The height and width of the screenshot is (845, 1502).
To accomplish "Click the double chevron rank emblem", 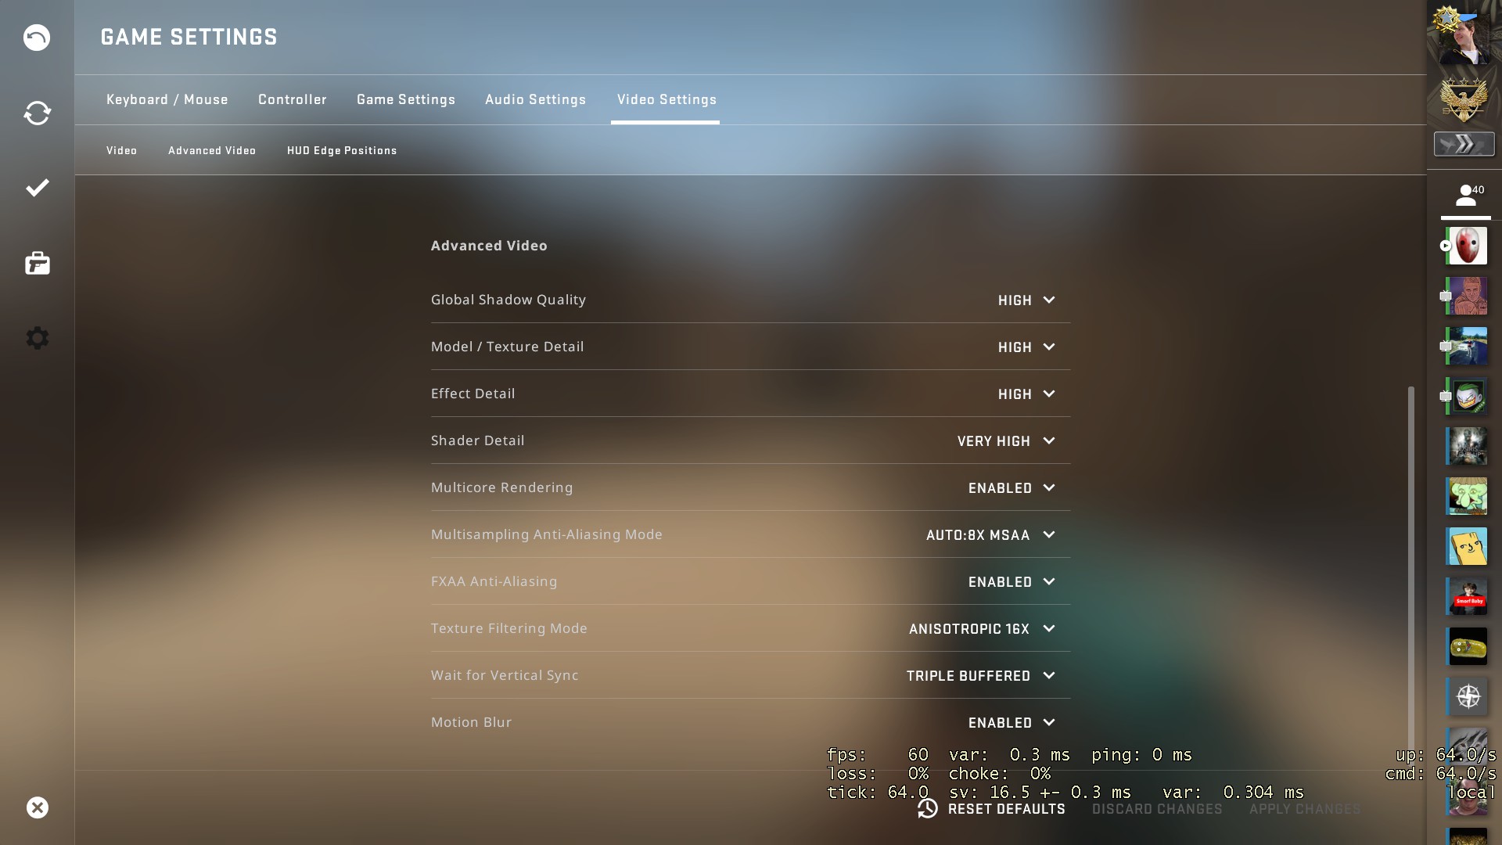I will pos(1464,144).
